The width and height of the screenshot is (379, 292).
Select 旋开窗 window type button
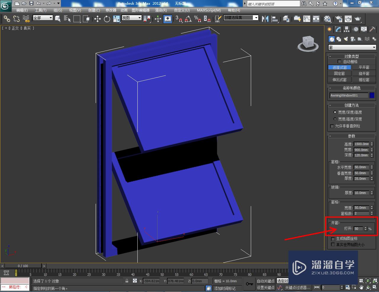pyautogui.click(x=364, y=73)
